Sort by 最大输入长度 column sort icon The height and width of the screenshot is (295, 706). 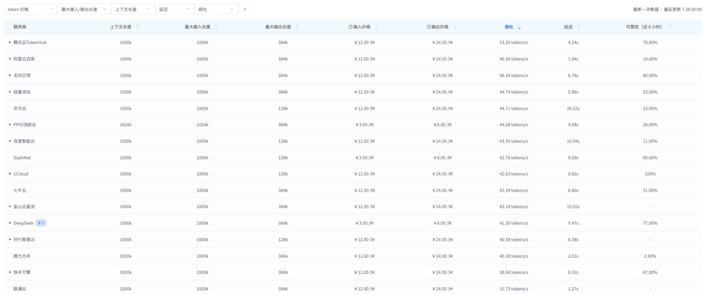pyautogui.click(x=216, y=27)
